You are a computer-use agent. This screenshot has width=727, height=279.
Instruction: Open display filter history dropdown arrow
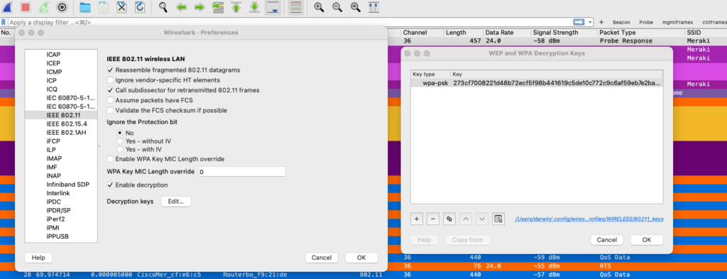click(x=590, y=22)
